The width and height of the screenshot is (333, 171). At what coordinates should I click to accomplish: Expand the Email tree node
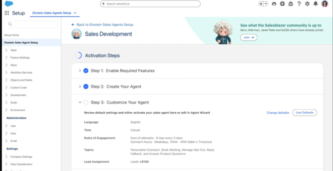(6, 141)
